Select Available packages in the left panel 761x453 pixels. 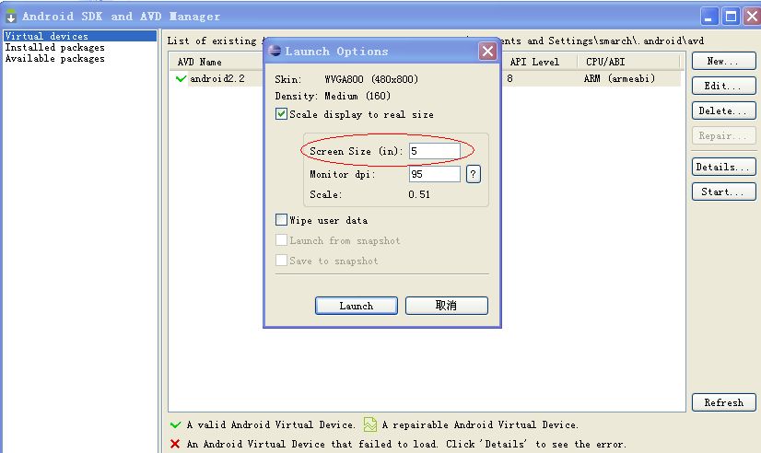pyautogui.click(x=55, y=58)
